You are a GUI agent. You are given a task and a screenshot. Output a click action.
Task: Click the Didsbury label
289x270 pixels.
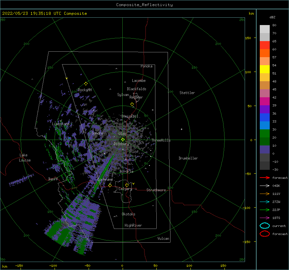point(121,144)
